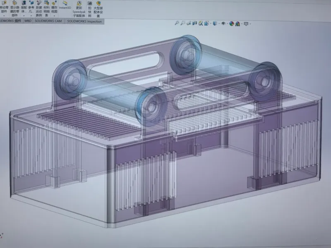The width and height of the screenshot is (331, 248).
Task: Click the coordinate triad in the viewport corner
Action: point(2,236)
